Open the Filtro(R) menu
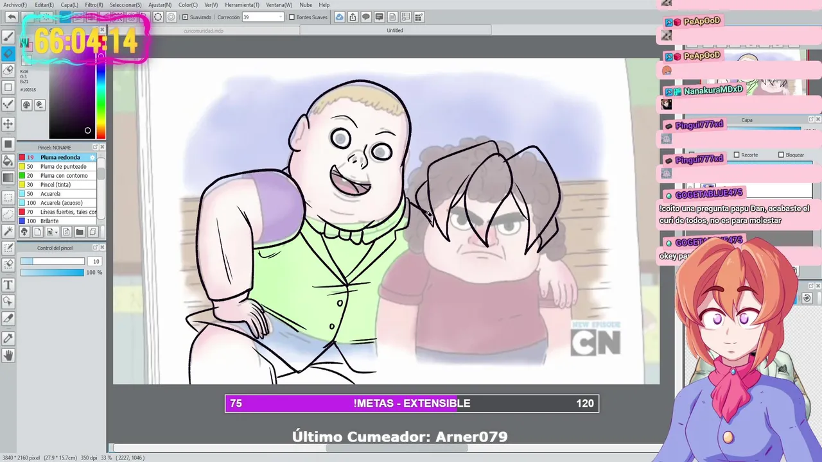This screenshot has height=462, width=822. point(94,4)
